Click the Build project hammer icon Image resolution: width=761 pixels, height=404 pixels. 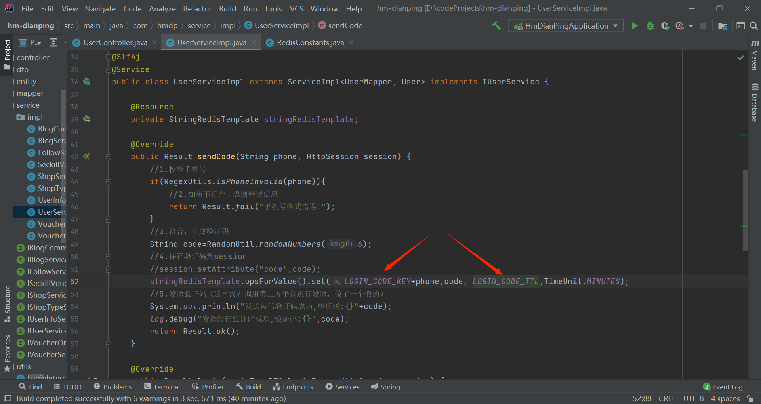click(x=496, y=26)
